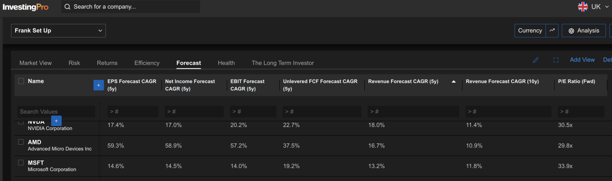This screenshot has height=181, width=612.
Task: Expand the UK region dropdown chevron
Action: [x=607, y=7]
